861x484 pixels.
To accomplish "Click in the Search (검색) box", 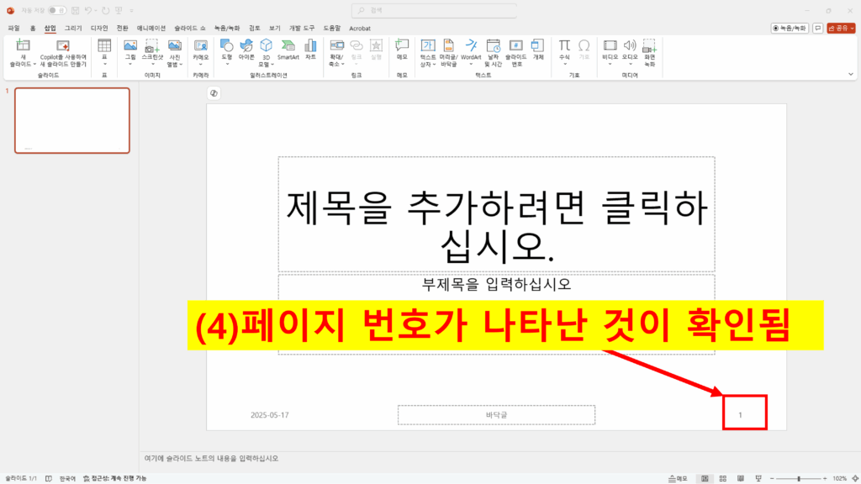I will pyautogui.click(x=434, y=10).
